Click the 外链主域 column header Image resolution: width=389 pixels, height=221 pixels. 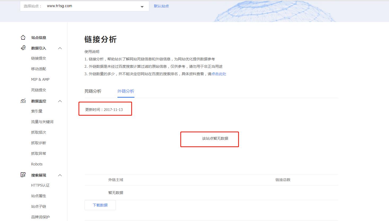[116, 180]
